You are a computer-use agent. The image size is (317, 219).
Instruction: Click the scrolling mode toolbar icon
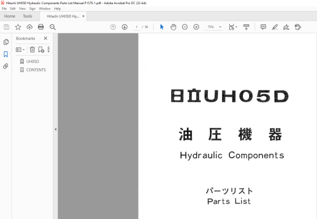click(x=246, y=27)
